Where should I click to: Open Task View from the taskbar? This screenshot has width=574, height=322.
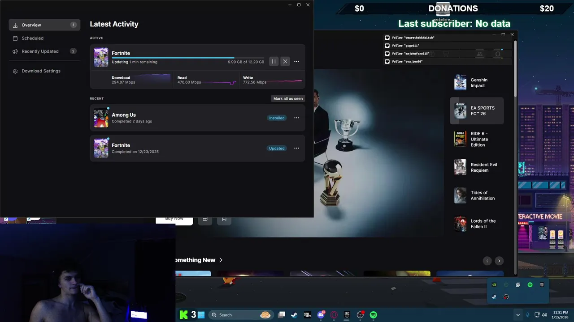coord(281,315)
